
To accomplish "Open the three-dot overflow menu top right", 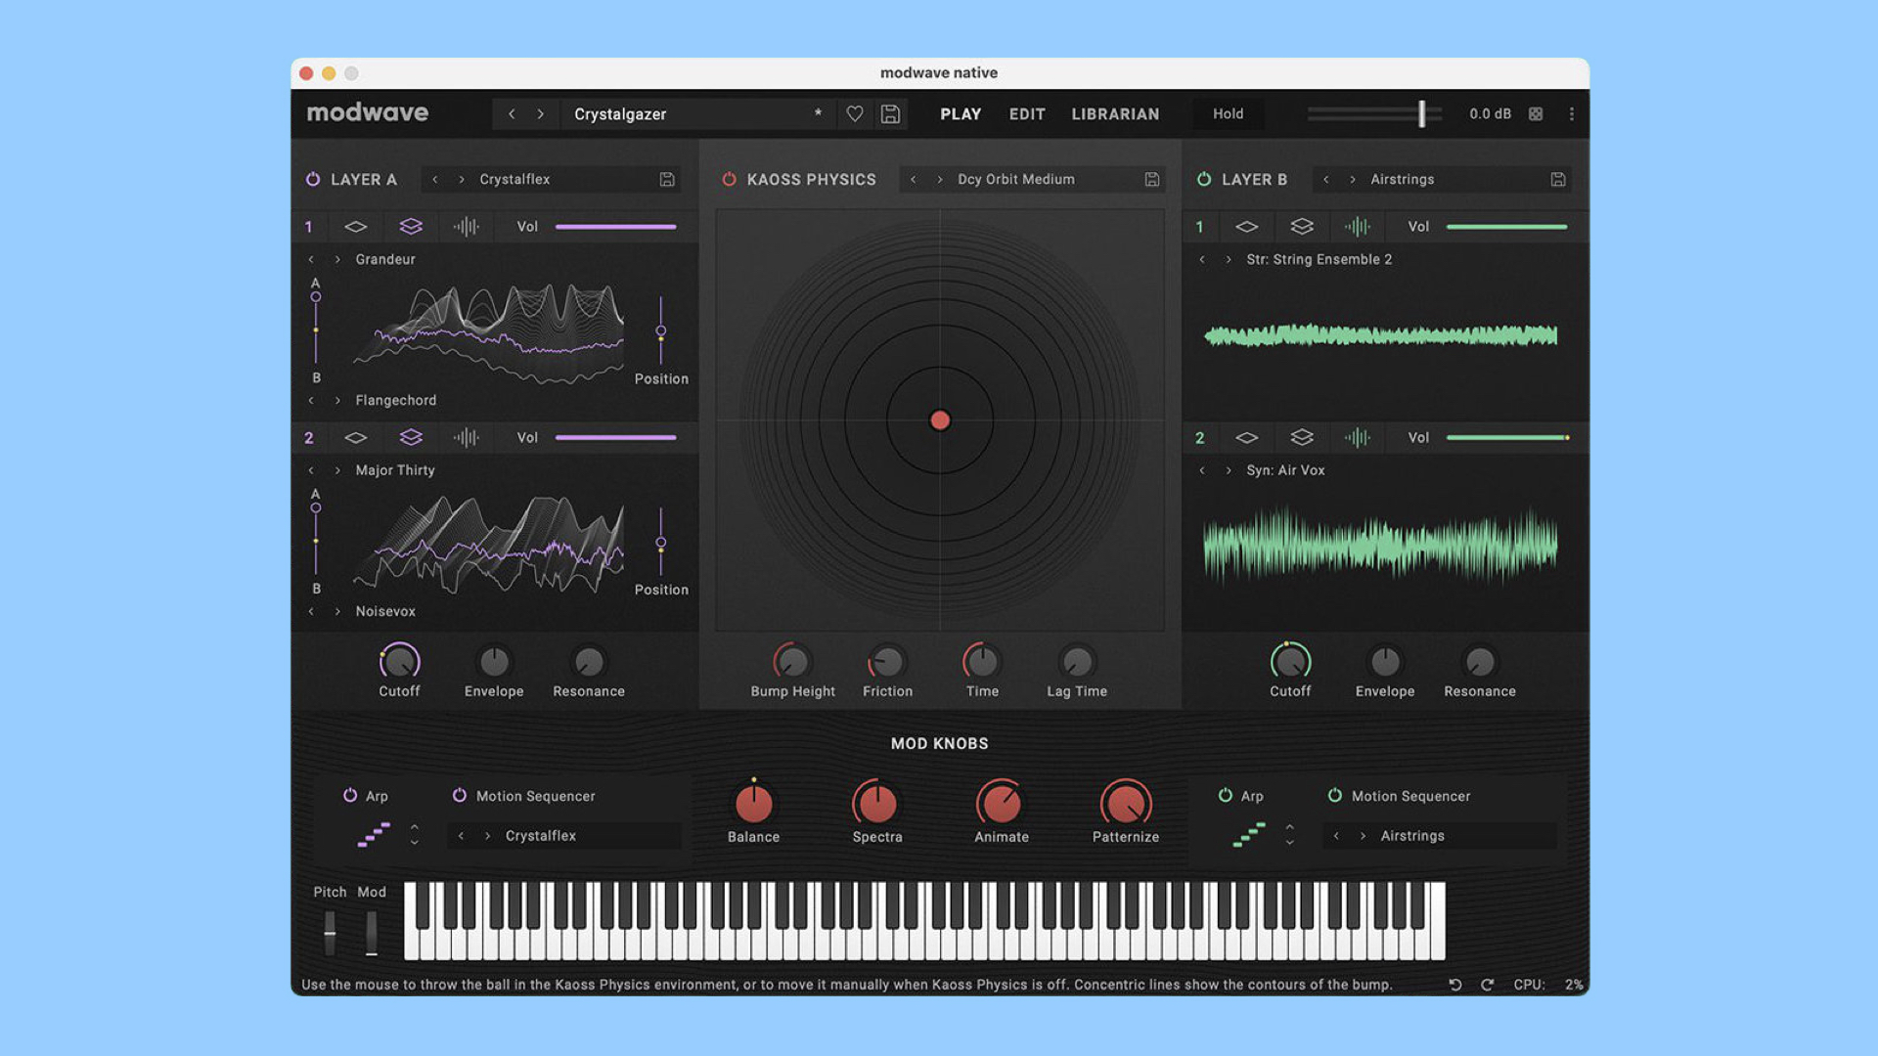I will (x=1572, y=113).
